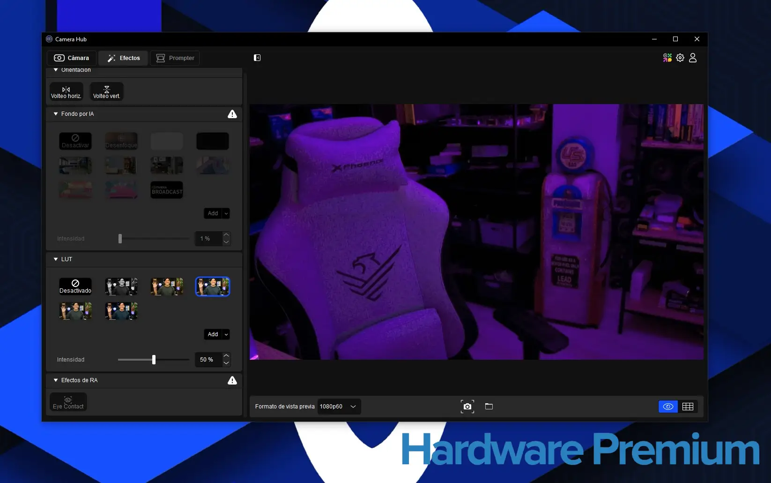Select the highlighted fourth LUT preset

213,287
